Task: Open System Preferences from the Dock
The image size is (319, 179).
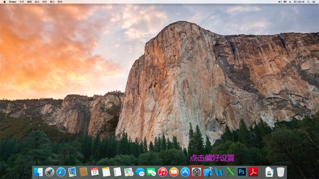Action: click(x=196, y=172)
